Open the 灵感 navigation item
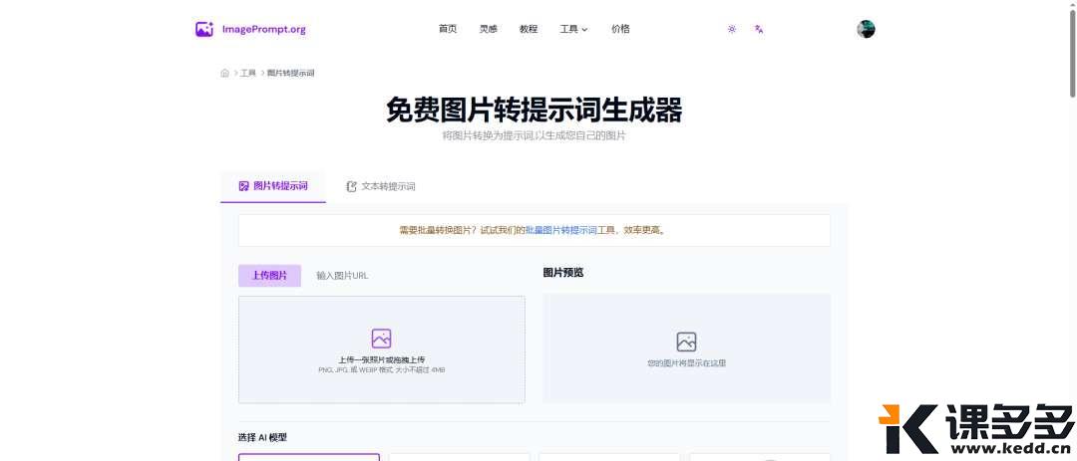The image size is (1077, 461). click(489, 29)
